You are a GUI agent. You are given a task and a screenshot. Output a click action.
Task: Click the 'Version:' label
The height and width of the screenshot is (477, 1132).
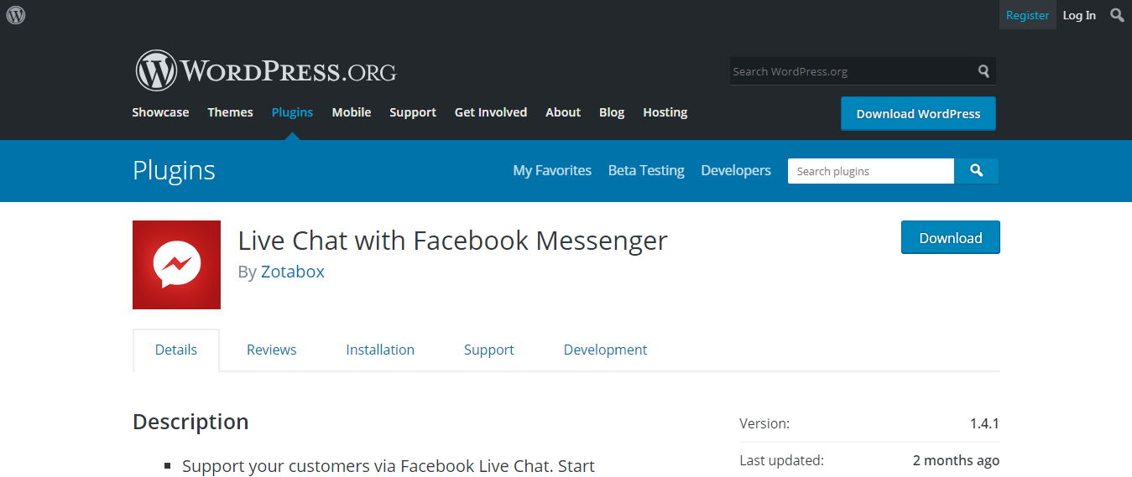coord(764,423)
